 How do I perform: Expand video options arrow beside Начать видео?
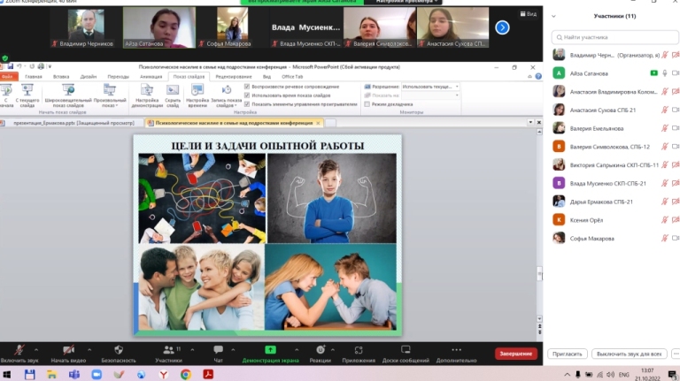[x=89, y=349]
